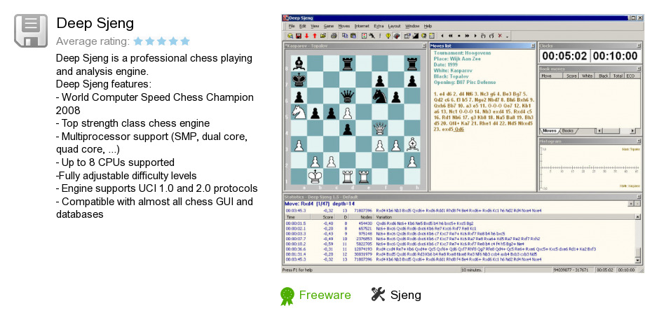Image resolution: width=659 pixels, height=327 pixels.
Task: Click the Nodes column header in Statistics
Action: pos(362,217)
